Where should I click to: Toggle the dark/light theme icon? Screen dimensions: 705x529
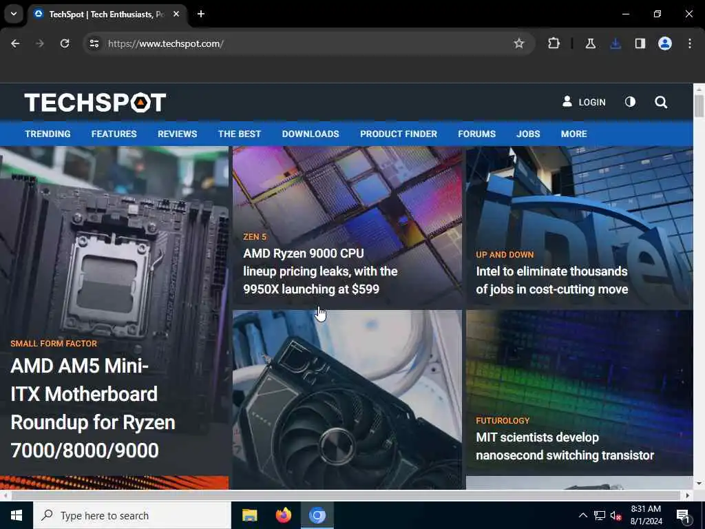631,102
